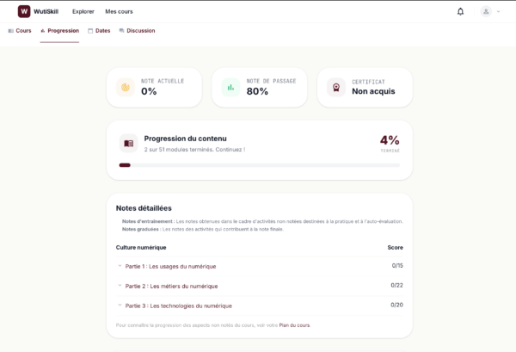Open the account menu chevron
Viewport: 516px width, 352px height.
click(498, 11)
